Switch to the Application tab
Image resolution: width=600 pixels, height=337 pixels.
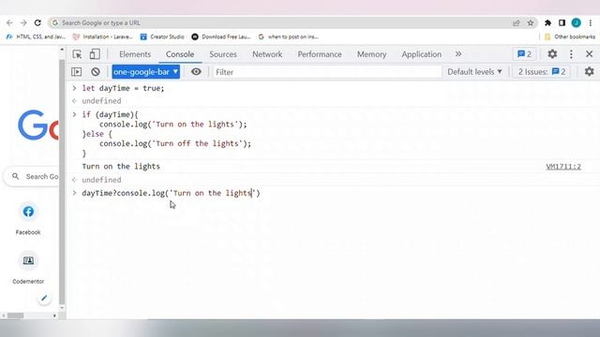click(x=421, y=54)
